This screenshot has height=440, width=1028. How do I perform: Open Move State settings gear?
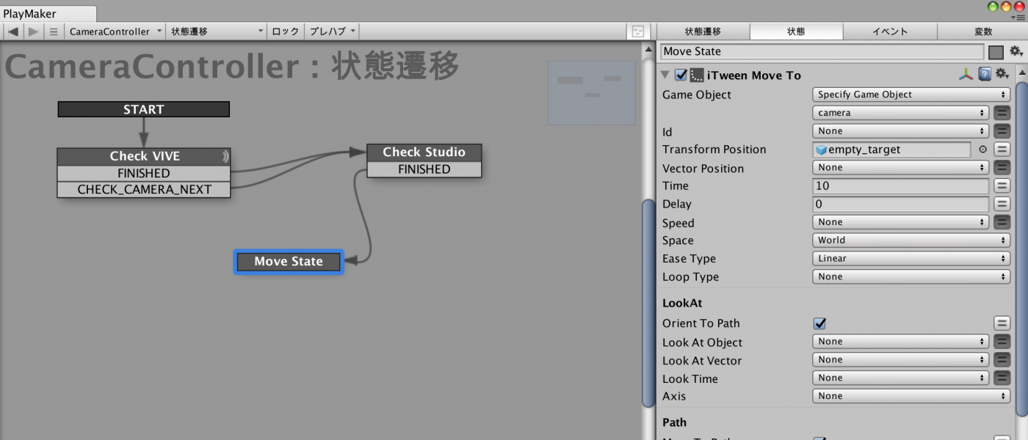tap(1016, 51)
